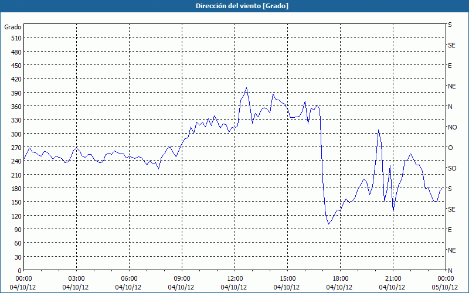This screenshot has height=293, width=469.
Task: Select the 'E' compass label level with 90
Action: pyautogui.click(x=450, y=230)
